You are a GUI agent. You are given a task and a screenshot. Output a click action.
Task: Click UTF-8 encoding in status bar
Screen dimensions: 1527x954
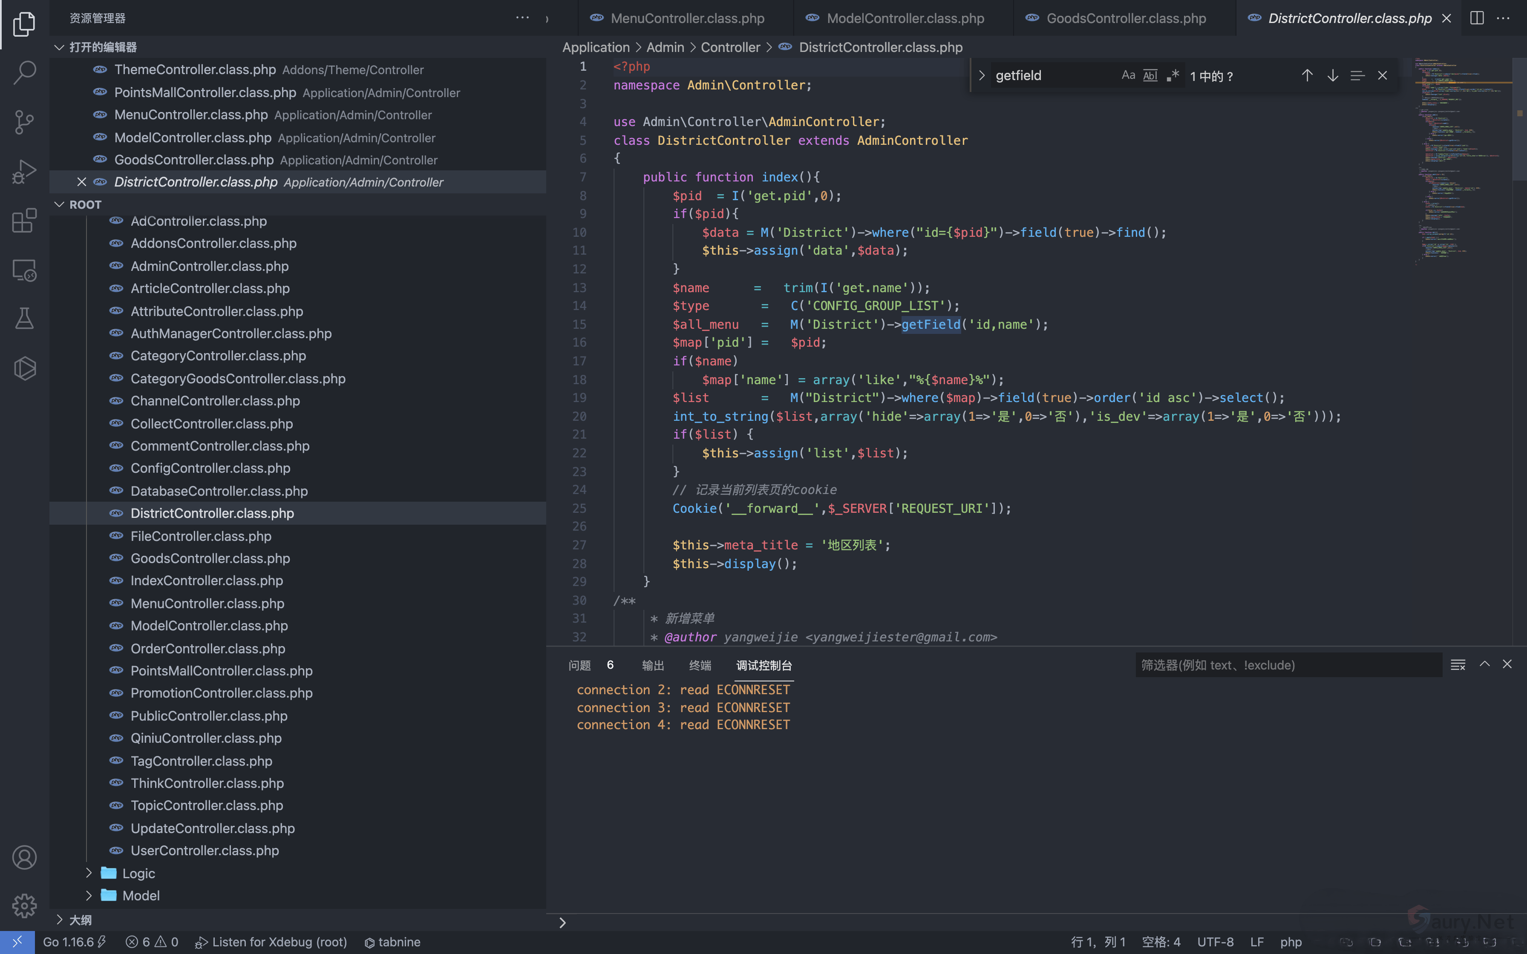point(1215,942)
